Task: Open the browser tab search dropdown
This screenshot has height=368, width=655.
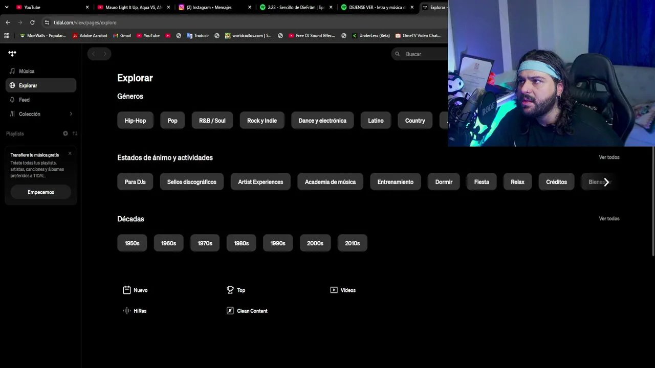Action: tap(7, 7)
